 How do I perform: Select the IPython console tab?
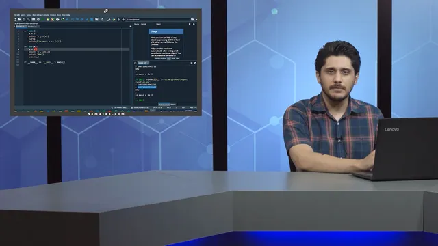pyautogui.click(x=164, y=105)
